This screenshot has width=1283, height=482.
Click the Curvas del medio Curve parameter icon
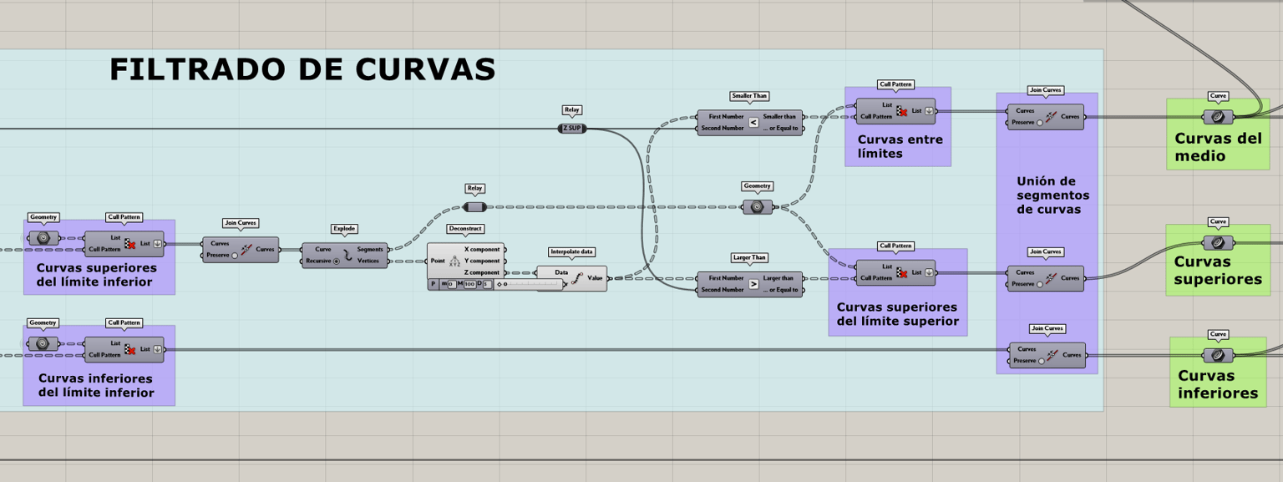[x=1217, y=117]
